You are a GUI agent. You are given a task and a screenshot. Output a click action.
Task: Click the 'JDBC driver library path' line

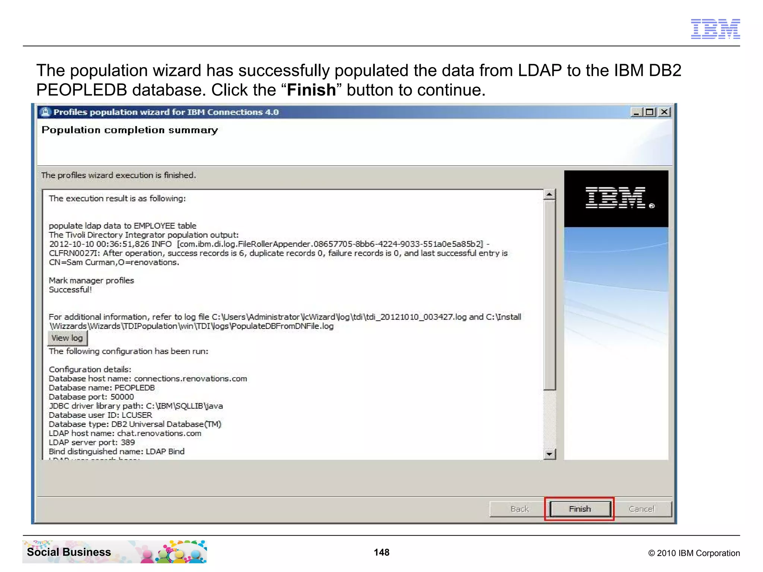tap(136, 406)
